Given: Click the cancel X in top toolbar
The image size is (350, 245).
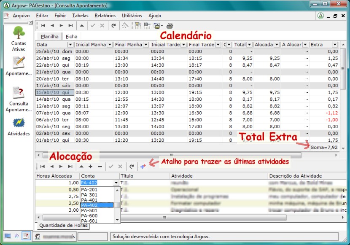Looking at the screenshot, I should click(102, 26).
